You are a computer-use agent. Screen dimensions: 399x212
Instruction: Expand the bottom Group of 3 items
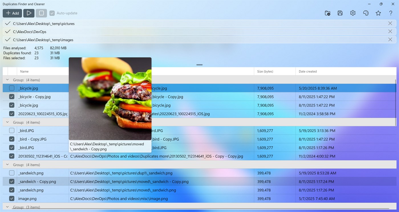pos(7,207)
